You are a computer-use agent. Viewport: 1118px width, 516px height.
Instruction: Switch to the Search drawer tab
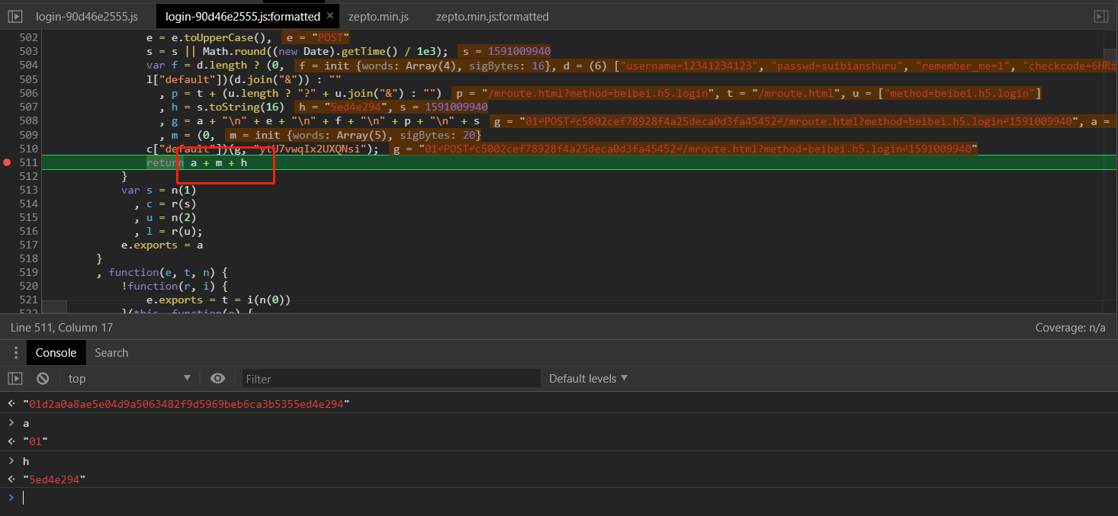(x=111, y=353)
